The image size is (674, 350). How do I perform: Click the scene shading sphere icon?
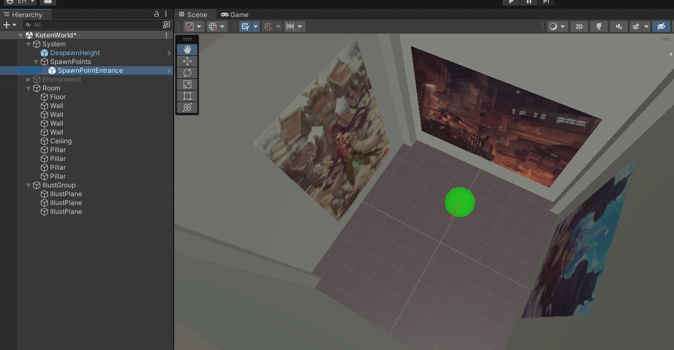(x=553, y=26)
